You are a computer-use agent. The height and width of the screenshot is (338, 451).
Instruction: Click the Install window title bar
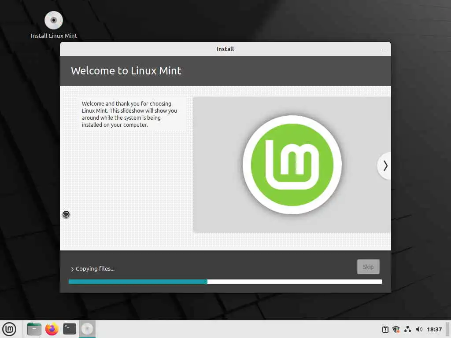coord(225,49)
